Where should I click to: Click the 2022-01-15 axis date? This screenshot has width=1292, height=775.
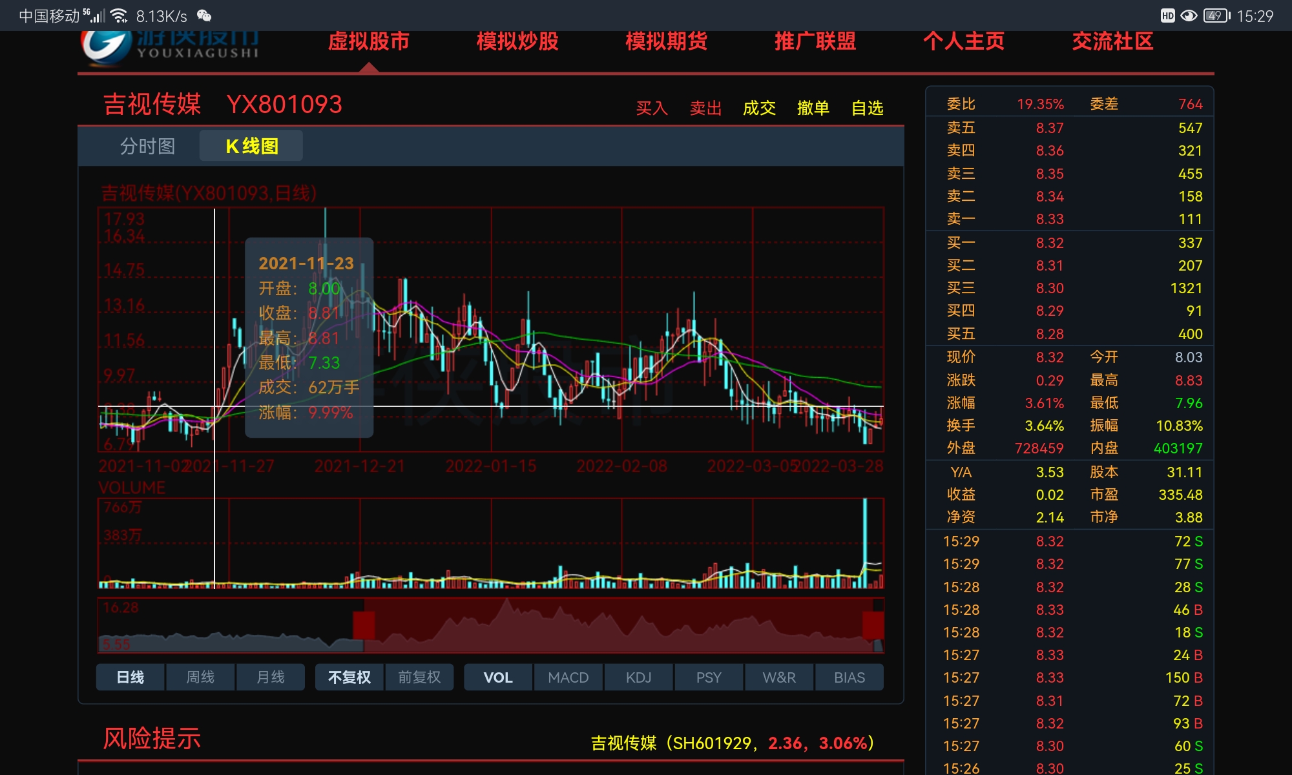coord(491,466)
